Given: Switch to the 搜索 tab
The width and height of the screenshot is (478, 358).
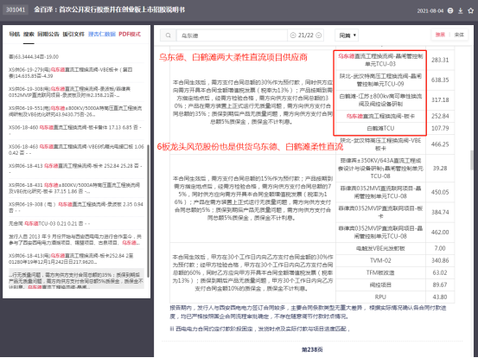Looking at the screenshot, I should [x=29, y=34].
